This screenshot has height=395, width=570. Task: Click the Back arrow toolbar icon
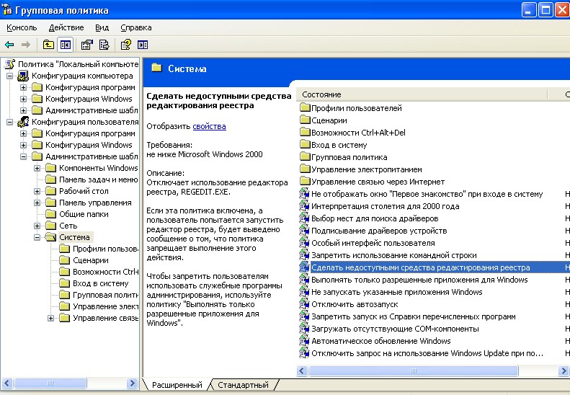[10, 45]
